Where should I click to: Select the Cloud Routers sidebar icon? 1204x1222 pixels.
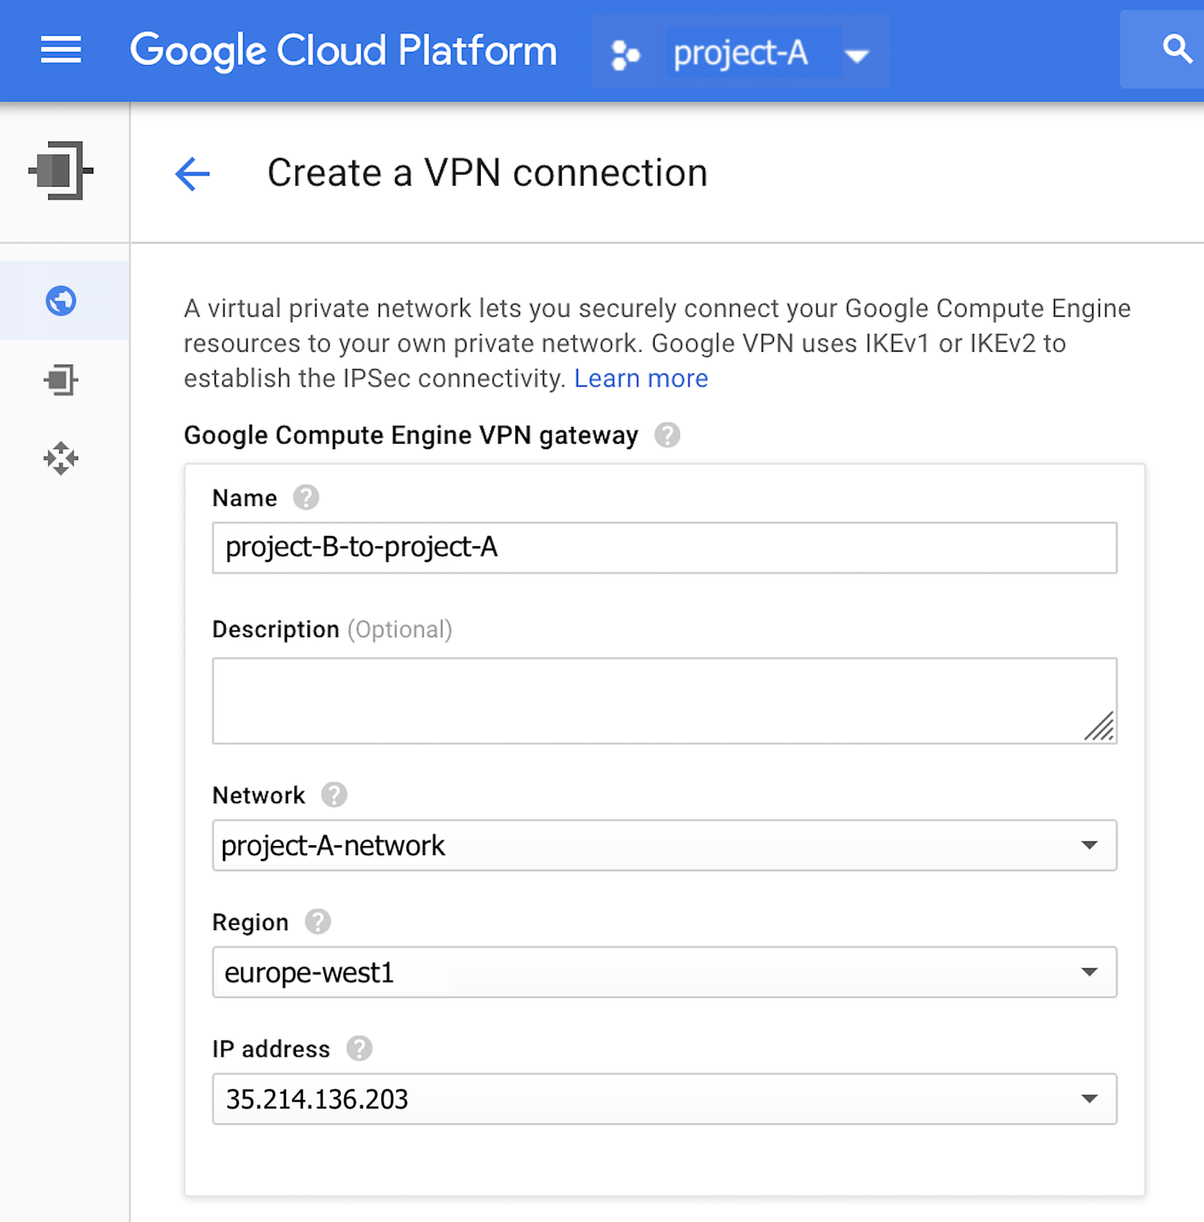coord(61,458)
